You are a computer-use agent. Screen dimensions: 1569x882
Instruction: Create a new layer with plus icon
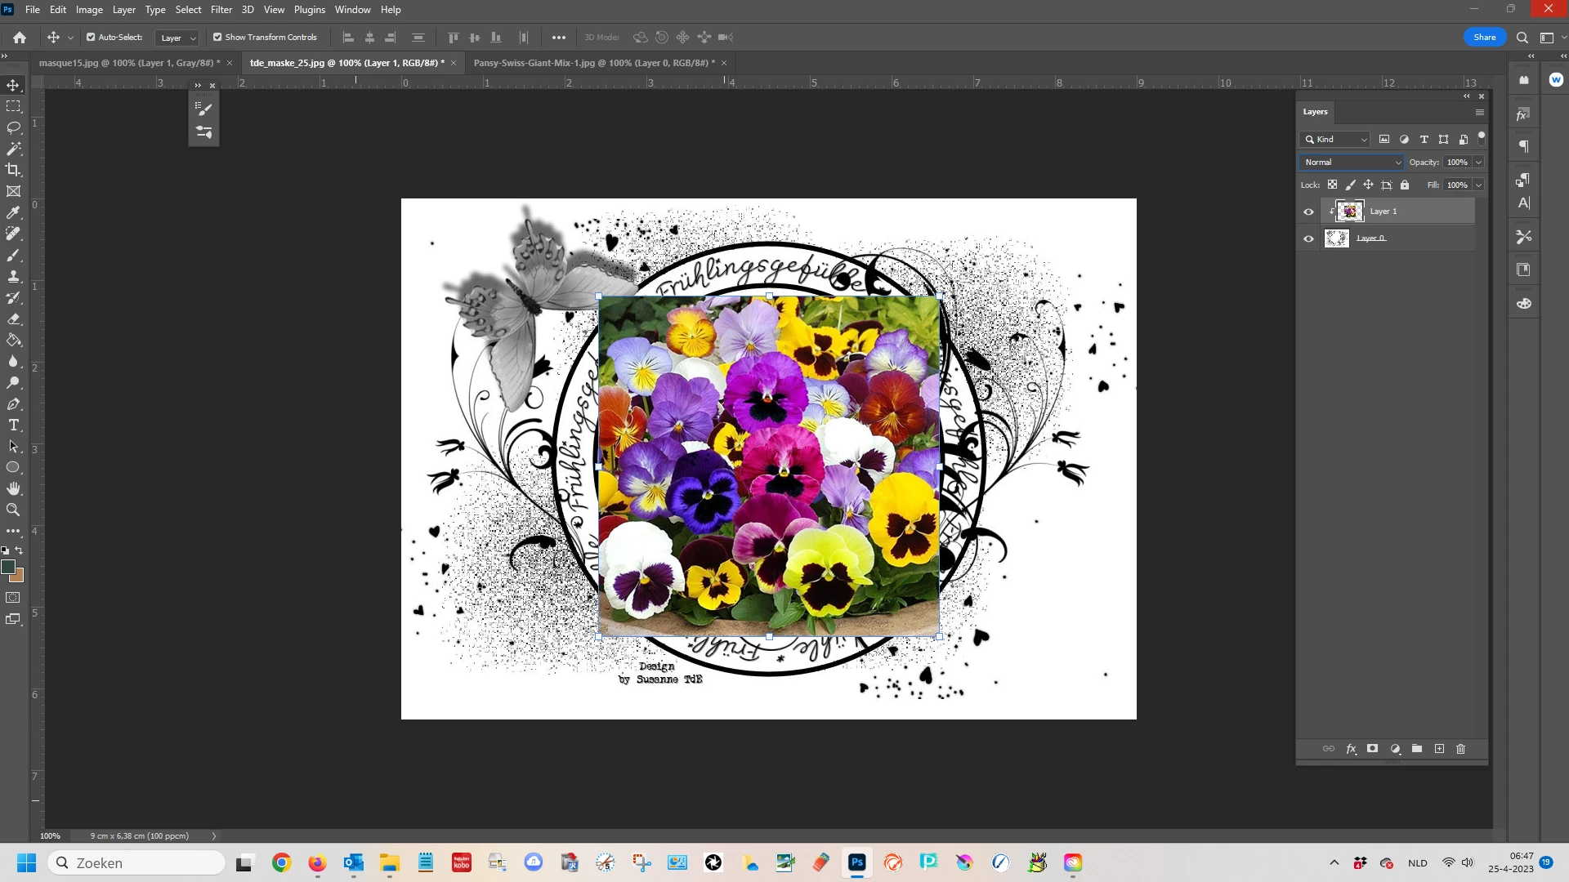pos(1439,749)
